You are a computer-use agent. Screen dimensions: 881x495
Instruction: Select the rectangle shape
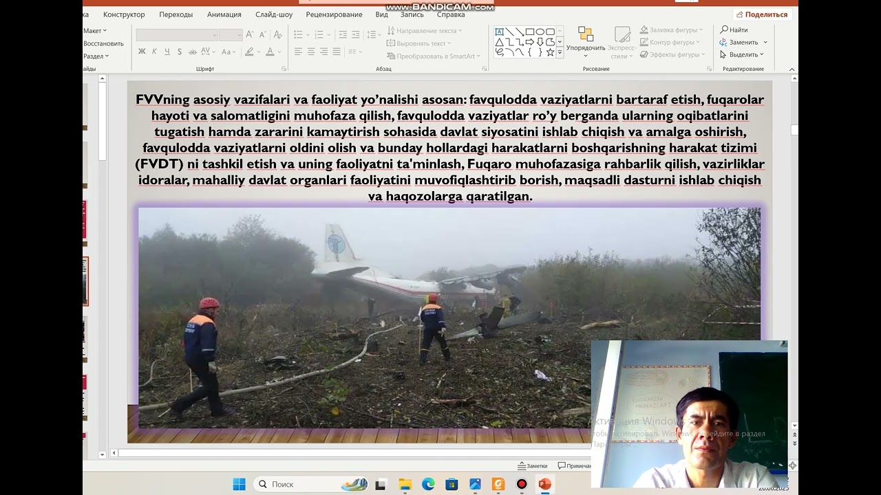(530, 32)
